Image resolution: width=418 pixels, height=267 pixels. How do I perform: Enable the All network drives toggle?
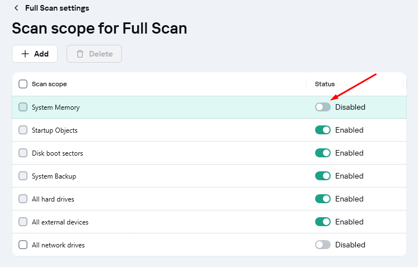(323, 245)
